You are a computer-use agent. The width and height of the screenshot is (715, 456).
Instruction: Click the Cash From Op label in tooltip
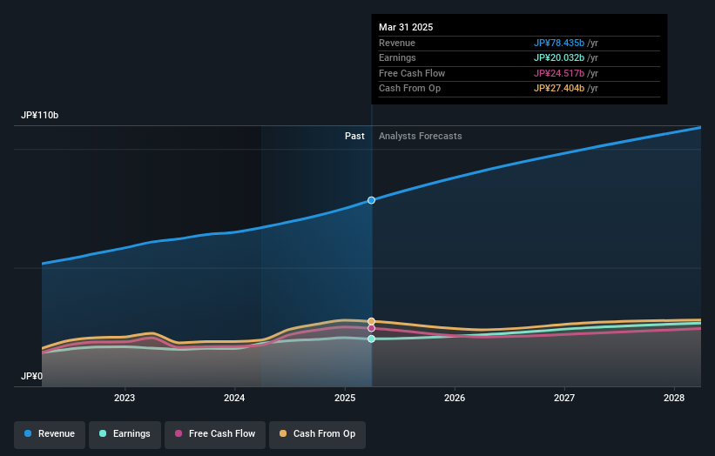pos(409,89)
